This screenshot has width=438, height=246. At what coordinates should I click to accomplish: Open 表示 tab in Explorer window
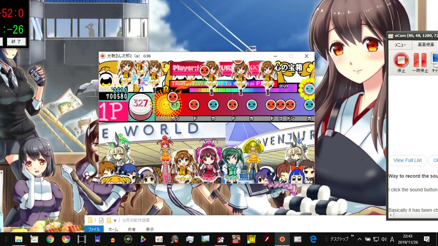[x=150, y=229]
